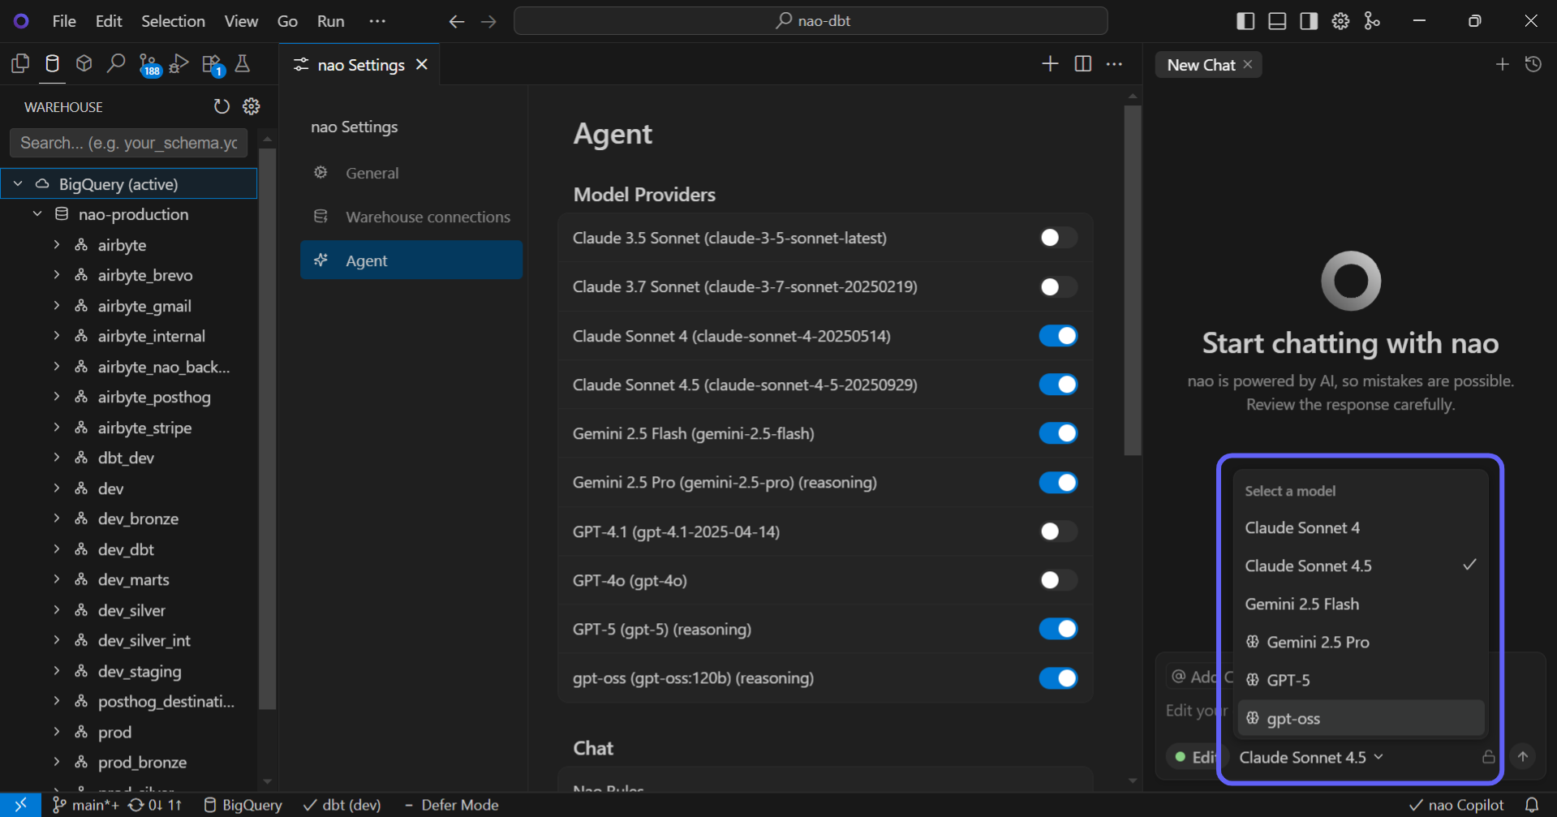Open the Testing flask icon
Viewport: 1557px width, 817px height.
(242, 64)
